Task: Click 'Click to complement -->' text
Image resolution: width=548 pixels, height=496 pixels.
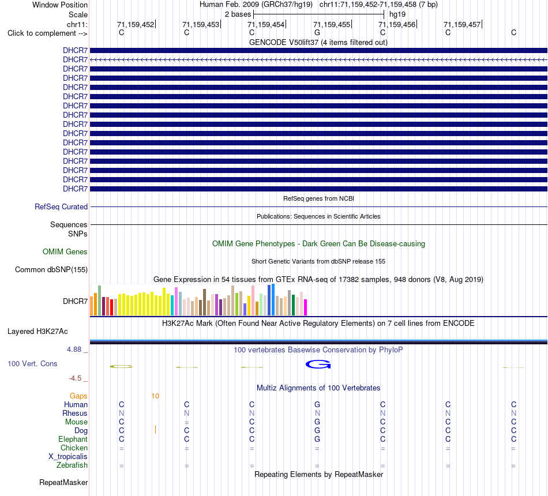Action: (x=47, y=33)
